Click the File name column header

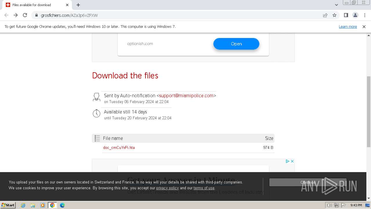point(113,138)
